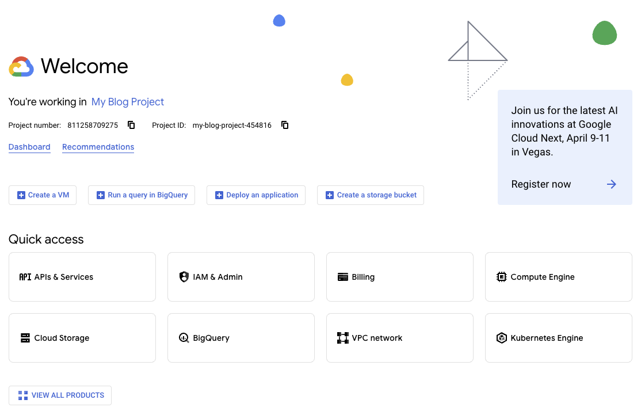
Task: Copy the project ID my-blog-project-454816
Action: pyautogui.click(x=285, y=125)
